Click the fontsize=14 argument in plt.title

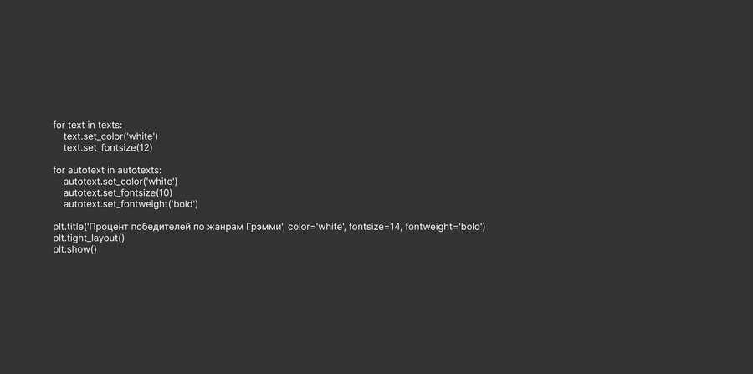pyautogui.click(x=375, y=227)
